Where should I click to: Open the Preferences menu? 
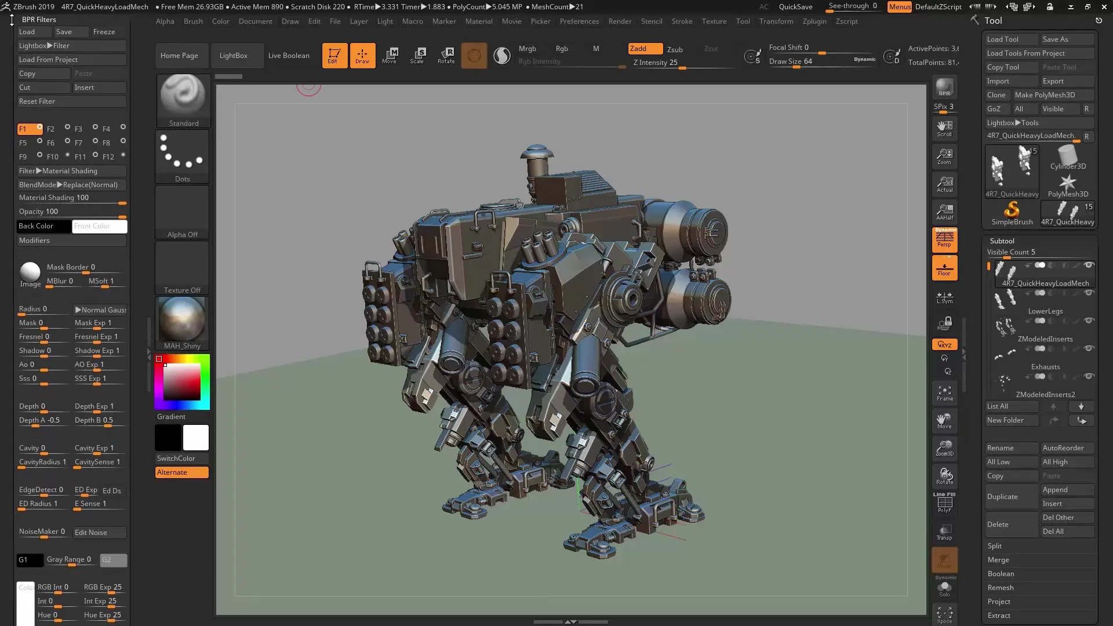pyautogui.click(x=579, y=21)
